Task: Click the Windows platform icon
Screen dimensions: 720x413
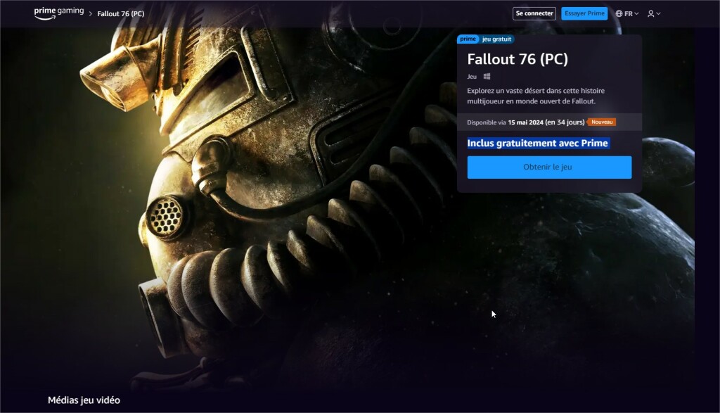Action: point(487,76)
